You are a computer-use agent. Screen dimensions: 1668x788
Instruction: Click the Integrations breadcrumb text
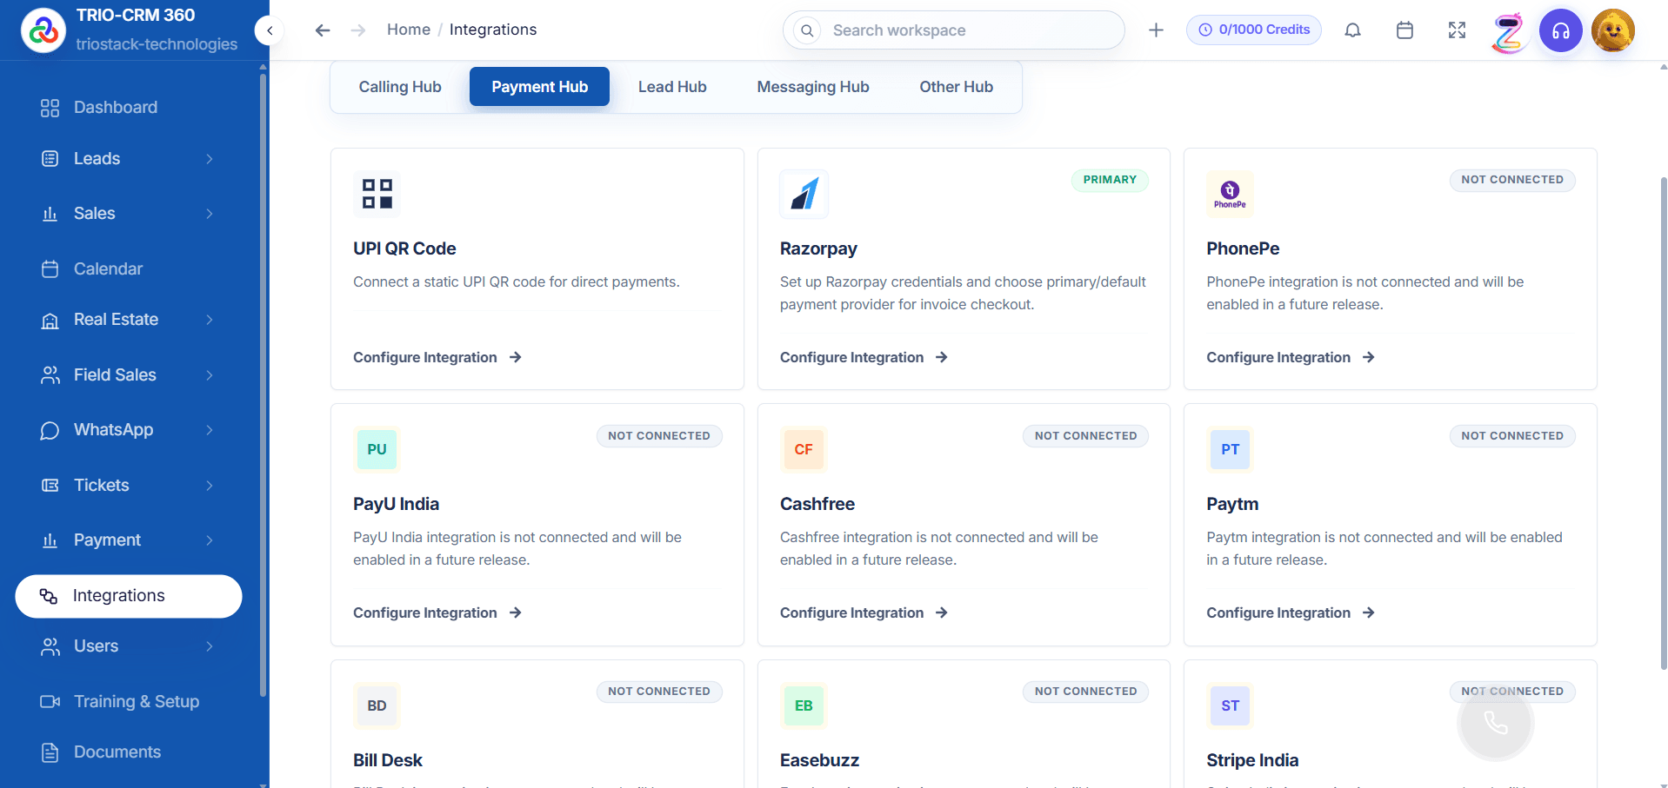point(493,30)
